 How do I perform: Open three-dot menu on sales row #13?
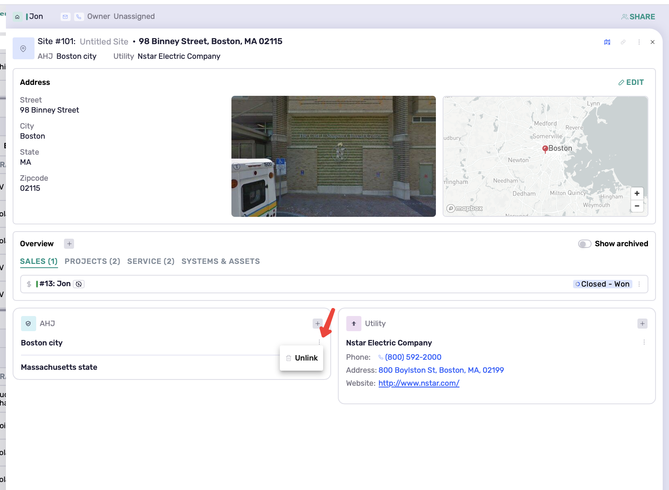coord(639,284)
